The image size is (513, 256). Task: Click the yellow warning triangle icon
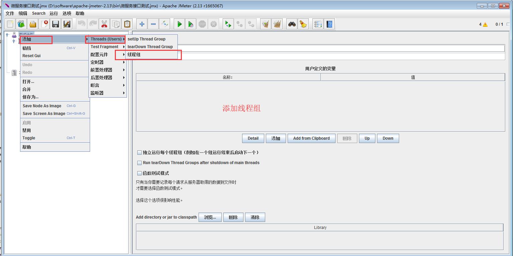click(x=486, y=24)
